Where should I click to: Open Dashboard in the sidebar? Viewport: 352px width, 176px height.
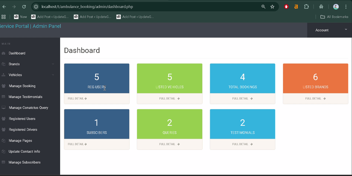click(x=17, y=53)
